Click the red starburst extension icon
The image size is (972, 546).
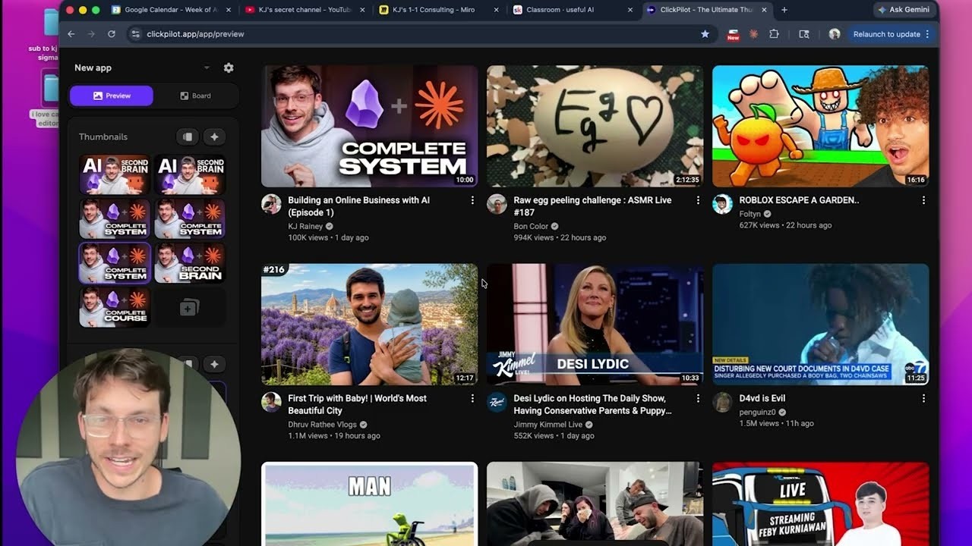(753, 34)
